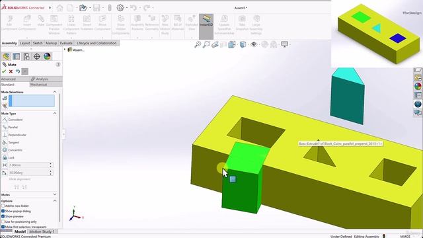
Task: Select the Concentric mate type
Action: (x=12, y=150)
